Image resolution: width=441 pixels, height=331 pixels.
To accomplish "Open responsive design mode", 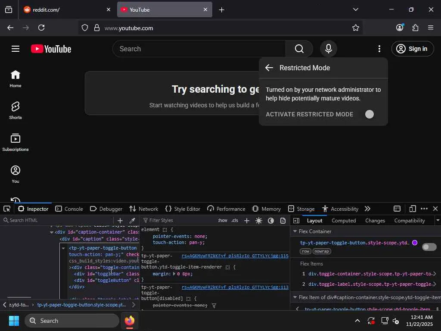I will [412, 209].
